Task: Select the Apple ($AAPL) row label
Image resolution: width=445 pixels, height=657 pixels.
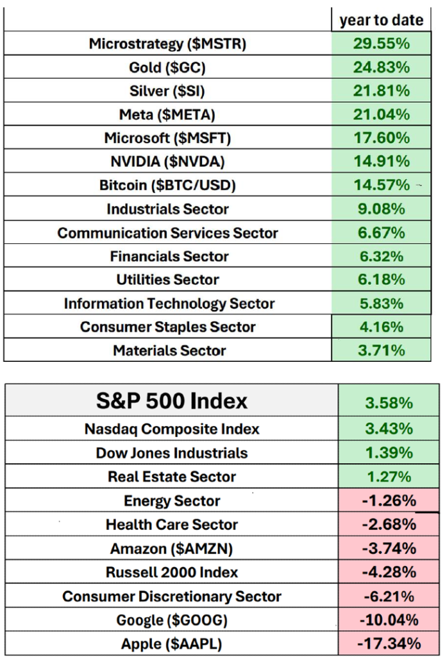Action: coord(171,643)
